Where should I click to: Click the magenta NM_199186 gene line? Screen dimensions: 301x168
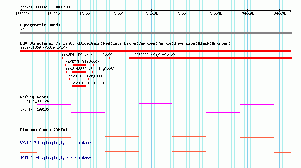pos(156,113)
